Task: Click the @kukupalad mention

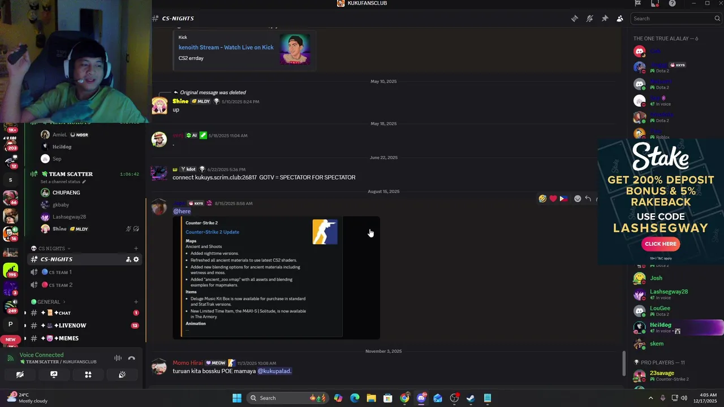Action: coord(274,371)
